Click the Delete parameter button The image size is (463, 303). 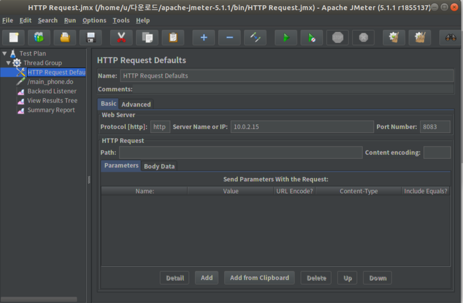point(316,278)
